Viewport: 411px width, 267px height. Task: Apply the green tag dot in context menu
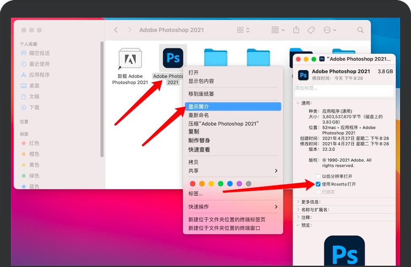221,184
